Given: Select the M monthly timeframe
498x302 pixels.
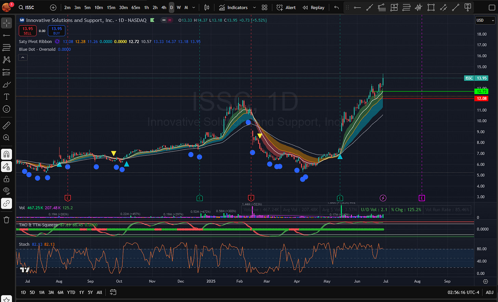Looking at the screenshot, I should coord(186,8).
